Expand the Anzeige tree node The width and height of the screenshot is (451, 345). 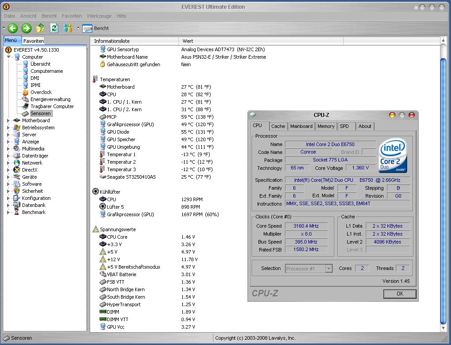pyautogui.click(x=8, y=142)
